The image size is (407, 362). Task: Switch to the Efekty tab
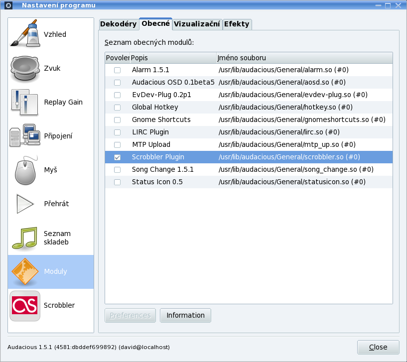pyautogui.click(x=237, y=24)
